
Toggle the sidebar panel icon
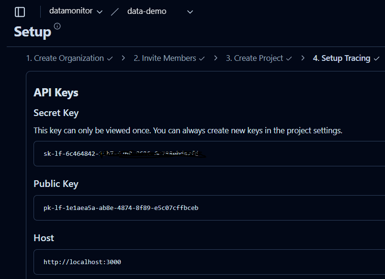[x=20, y=12]
